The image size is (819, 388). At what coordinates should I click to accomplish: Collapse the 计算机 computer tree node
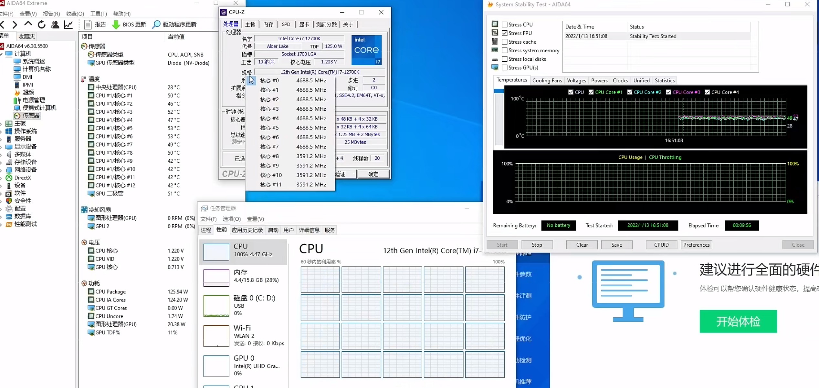coord(1,54)
